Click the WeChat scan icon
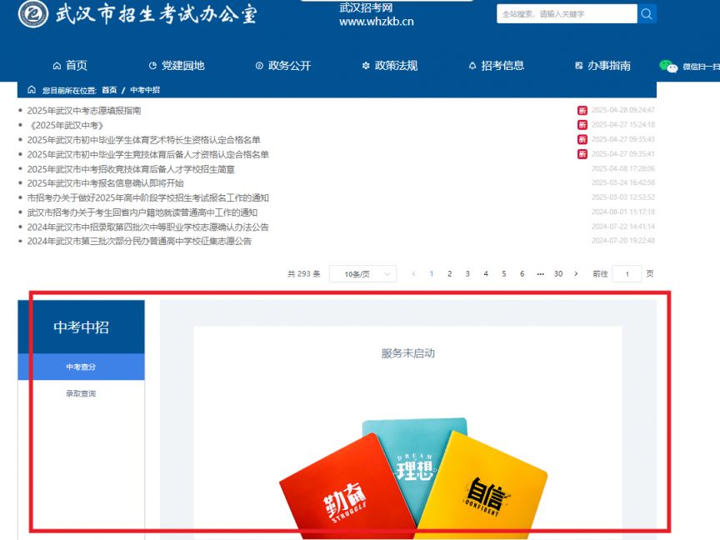The width and height of the screenshot is (720, 540). point(668,67)
